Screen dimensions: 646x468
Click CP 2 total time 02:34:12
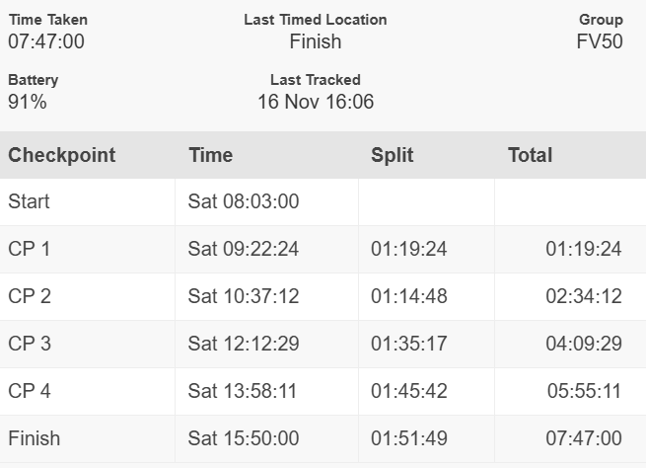coord(584,296)
